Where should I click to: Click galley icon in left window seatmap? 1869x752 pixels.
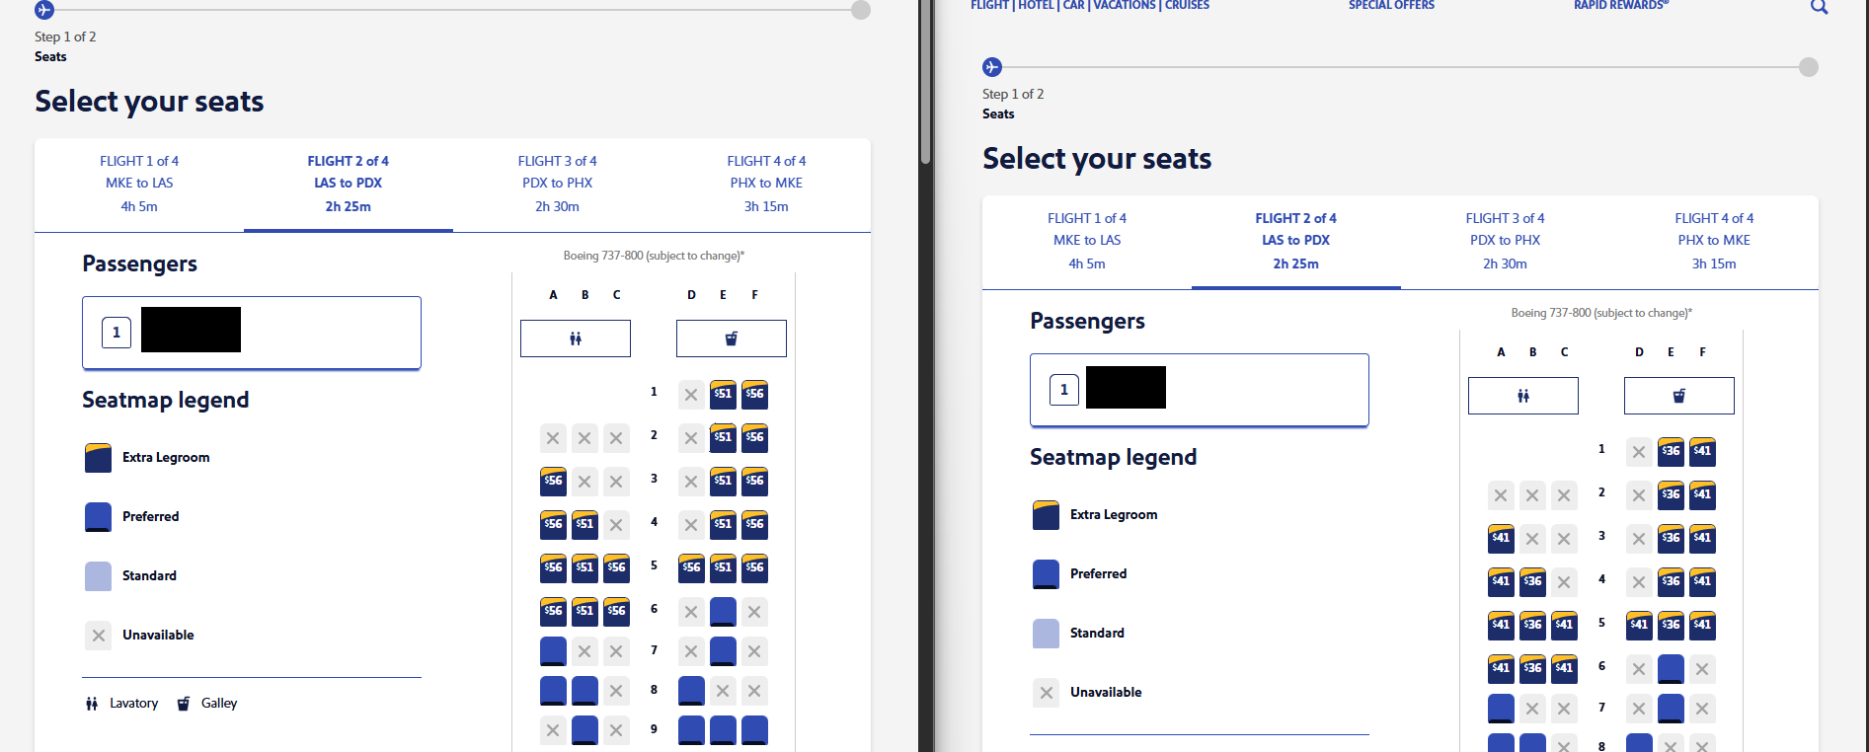coord(732,338)
